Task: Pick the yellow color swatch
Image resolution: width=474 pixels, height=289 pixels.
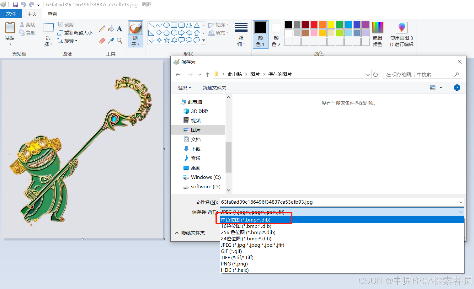Action: coord(331,24)
